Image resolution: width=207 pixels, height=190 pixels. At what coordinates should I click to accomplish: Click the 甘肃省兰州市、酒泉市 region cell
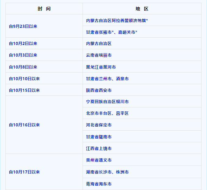[107, 79]
